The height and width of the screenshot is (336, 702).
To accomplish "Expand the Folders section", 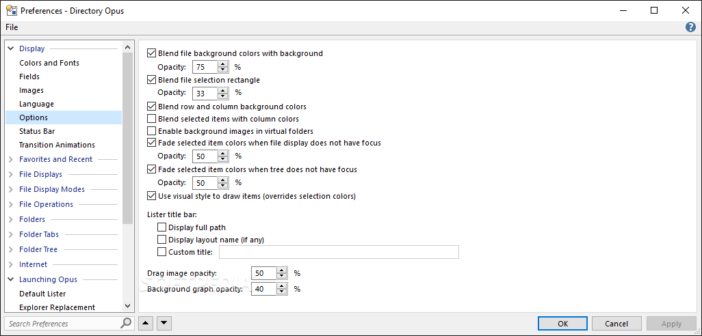I will [x=11, y=219].
